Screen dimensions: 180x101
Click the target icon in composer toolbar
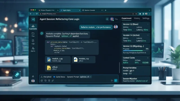(x=46, y=81)
